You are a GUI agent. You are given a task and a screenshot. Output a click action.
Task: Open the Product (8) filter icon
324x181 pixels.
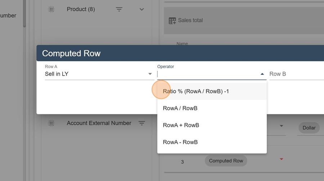119,9
